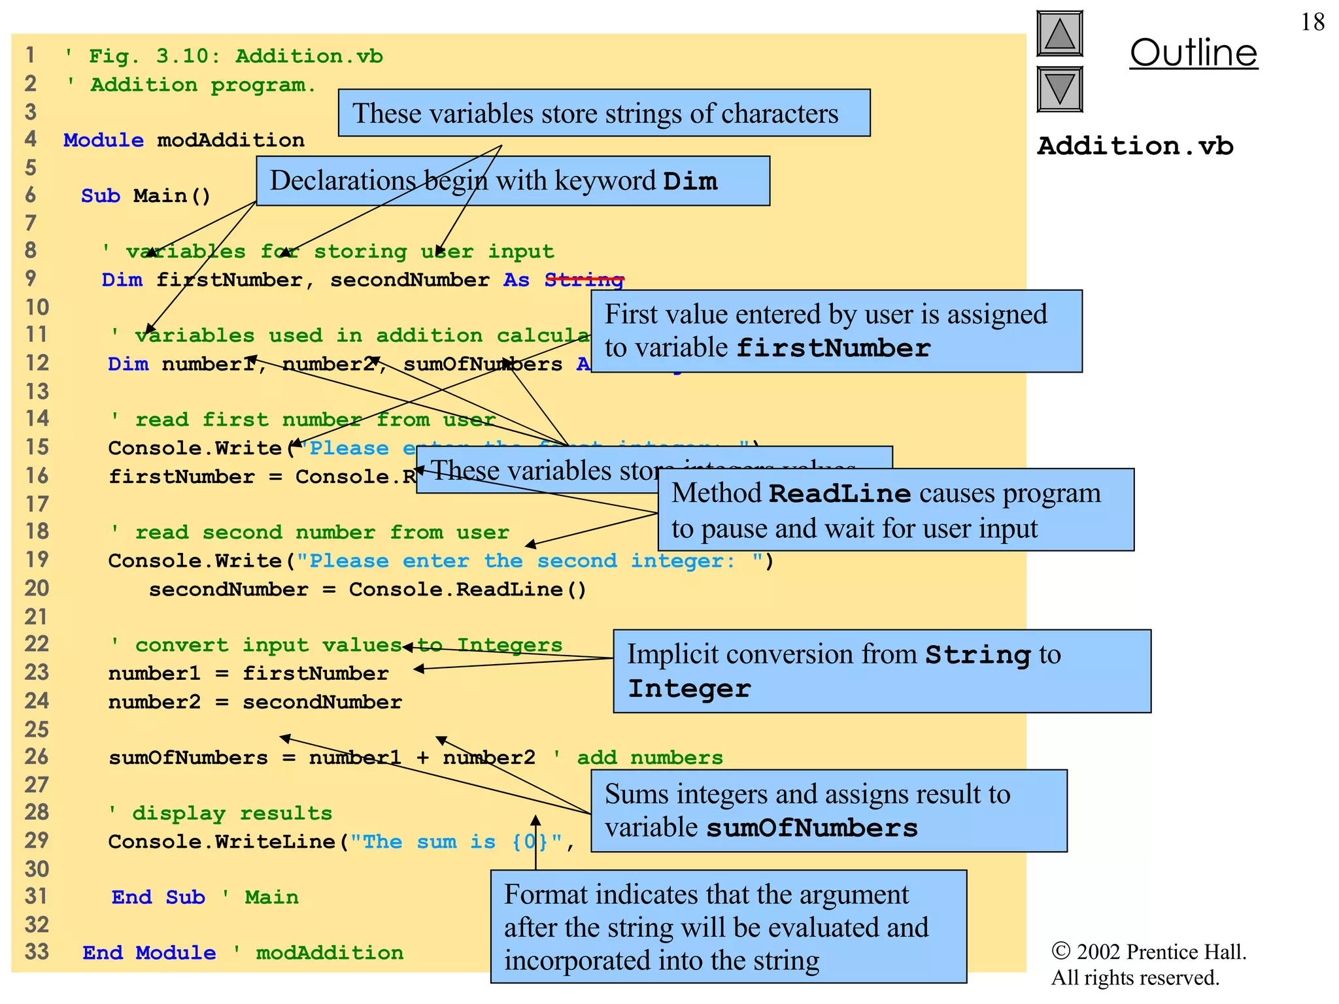Click the ReadLine method callout box
The height and width of the screenshot is (1004, 1339).
click(895, 510)
